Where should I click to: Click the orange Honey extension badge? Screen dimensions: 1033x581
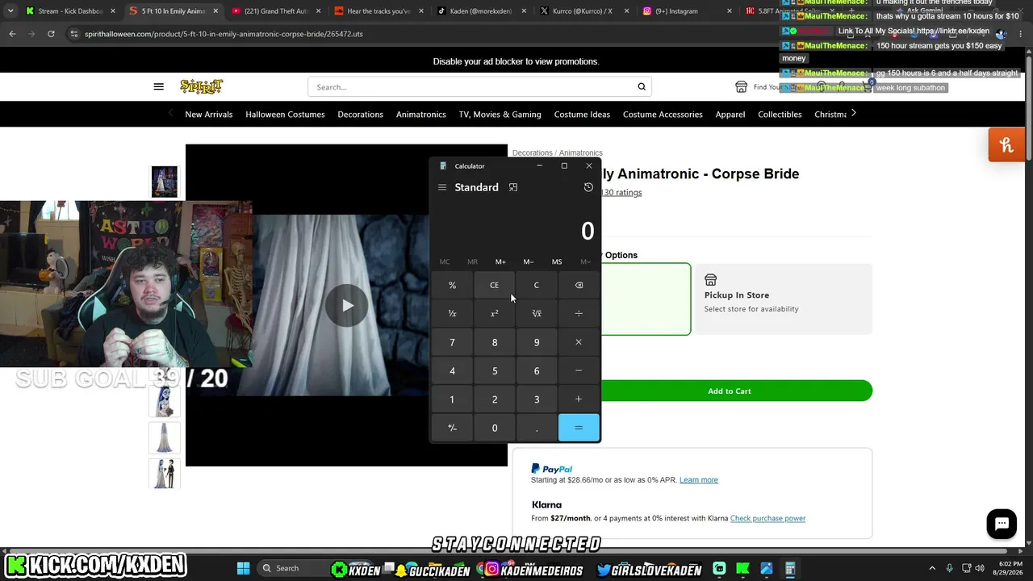(1006, 145)
